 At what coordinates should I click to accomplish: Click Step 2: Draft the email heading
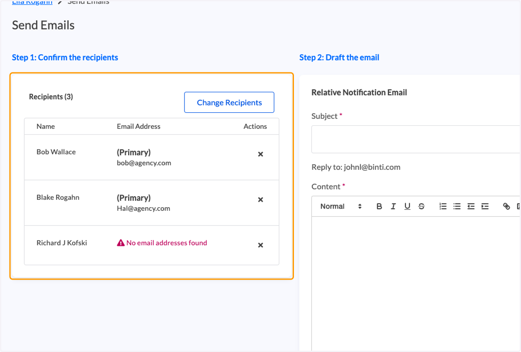pos(339,58)
